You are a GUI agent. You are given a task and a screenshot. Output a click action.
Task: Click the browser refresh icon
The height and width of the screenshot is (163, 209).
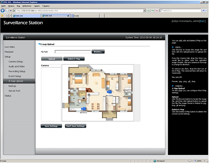point(152,11)
